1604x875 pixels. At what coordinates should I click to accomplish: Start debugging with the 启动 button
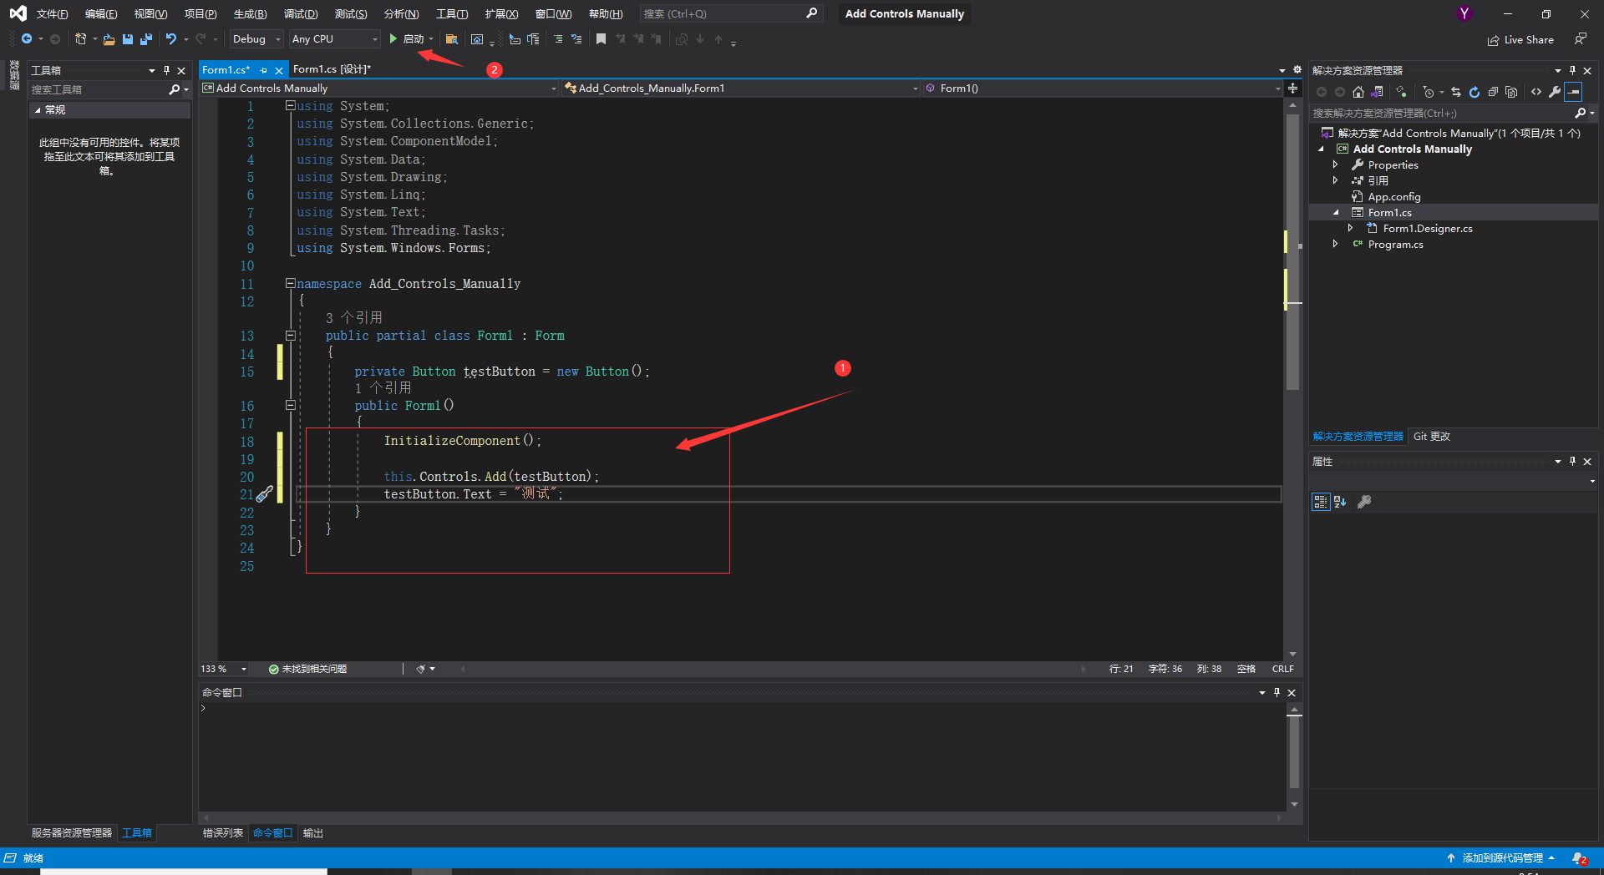click(x=409, y=38)
